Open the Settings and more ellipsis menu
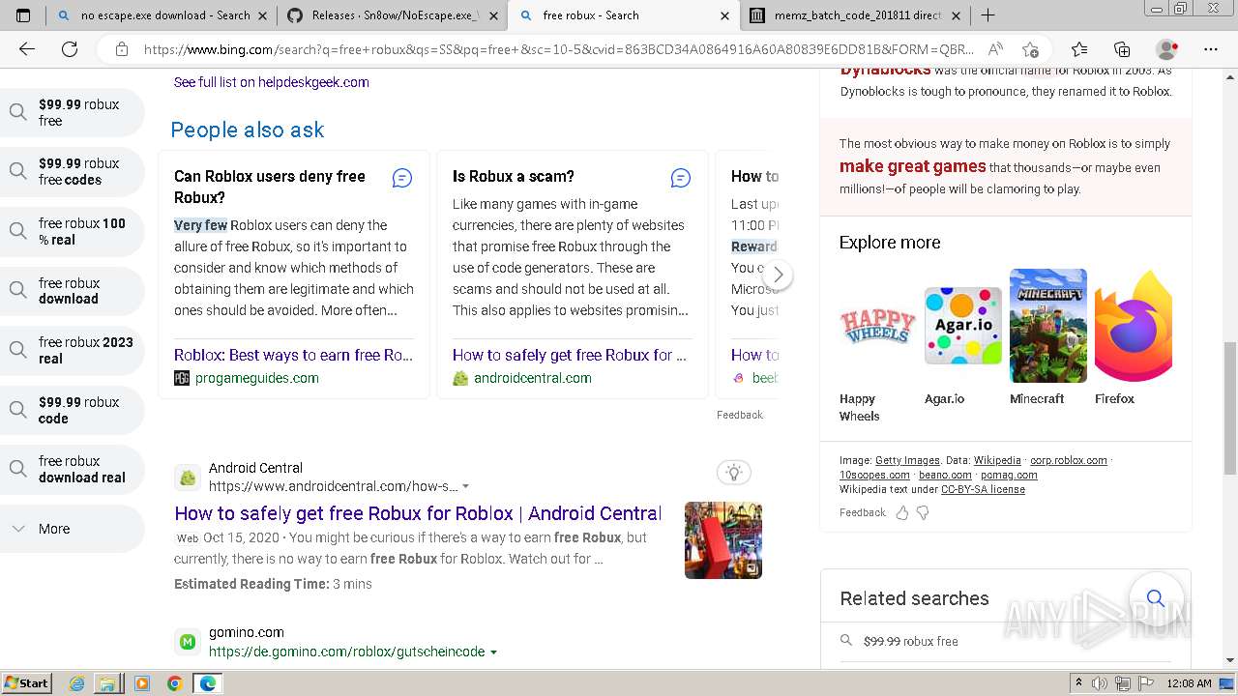 point(1211,49)
